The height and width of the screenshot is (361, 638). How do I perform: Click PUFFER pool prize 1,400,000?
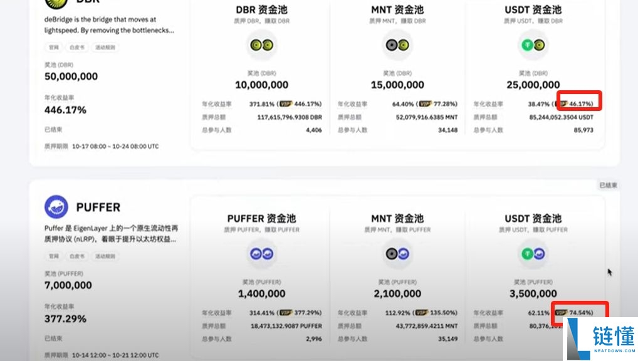[261, 293]
